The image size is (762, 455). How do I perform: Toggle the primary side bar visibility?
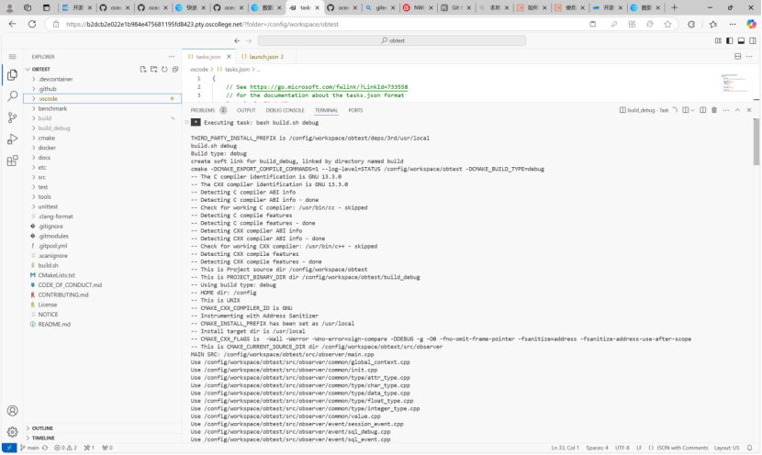(730, 40)
